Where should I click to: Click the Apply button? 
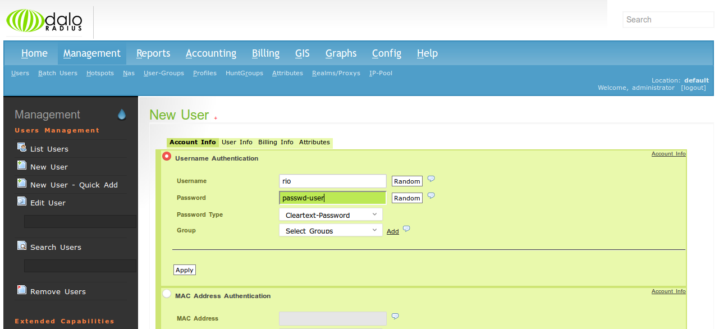point(184,269)
